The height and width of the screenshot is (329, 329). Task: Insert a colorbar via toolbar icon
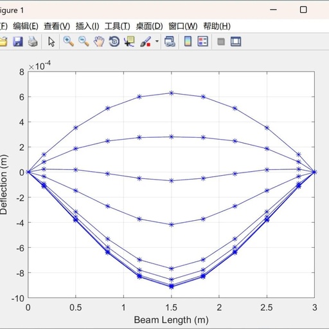click(x=188, y=41)
